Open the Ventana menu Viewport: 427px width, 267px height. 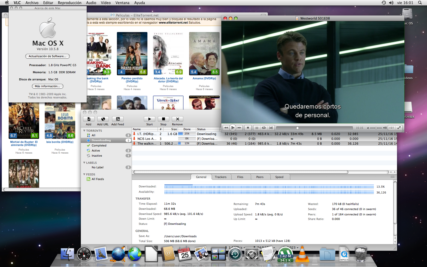tap(122, 3)
